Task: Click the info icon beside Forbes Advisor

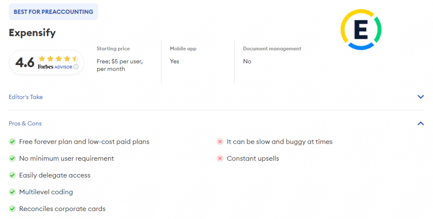Action: click(76, 67)
